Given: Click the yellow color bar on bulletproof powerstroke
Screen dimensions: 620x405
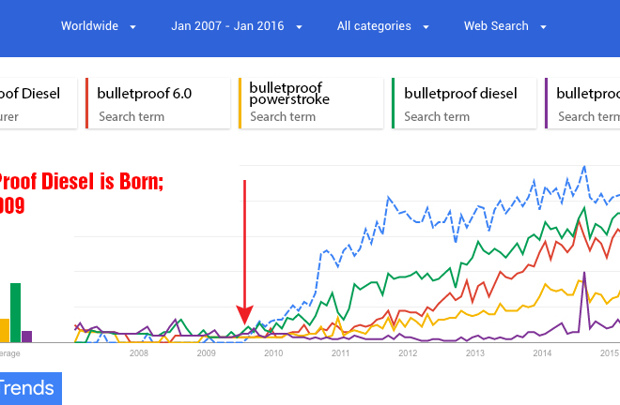Looking at the screenshot, I should click(x=240, y=104).
